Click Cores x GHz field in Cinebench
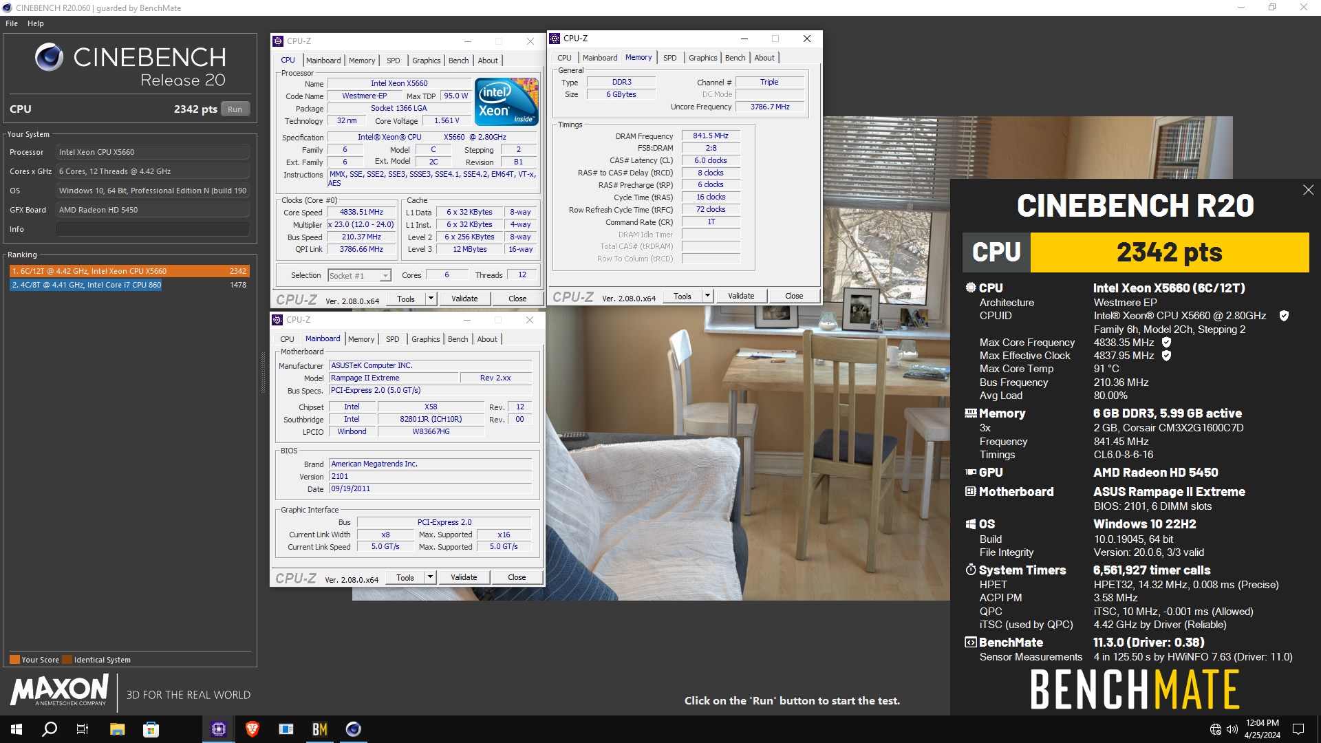Image resolution: width=1321 pixels, height=743 pixels. click(153, 171)
